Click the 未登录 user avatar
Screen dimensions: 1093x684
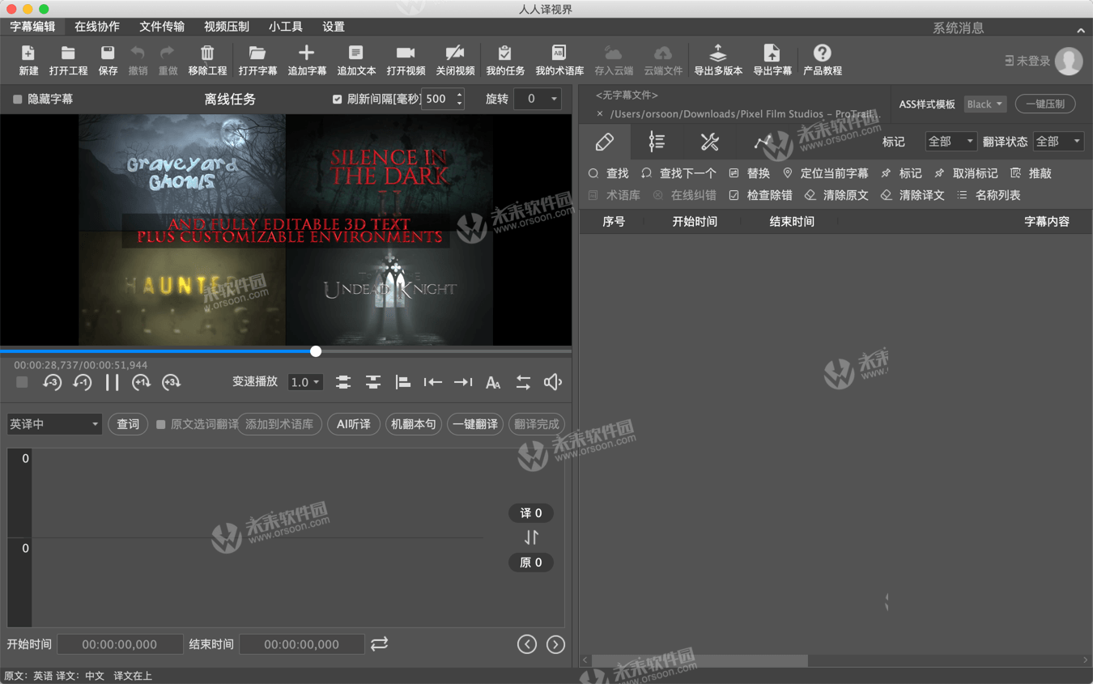coord(1069,61)
